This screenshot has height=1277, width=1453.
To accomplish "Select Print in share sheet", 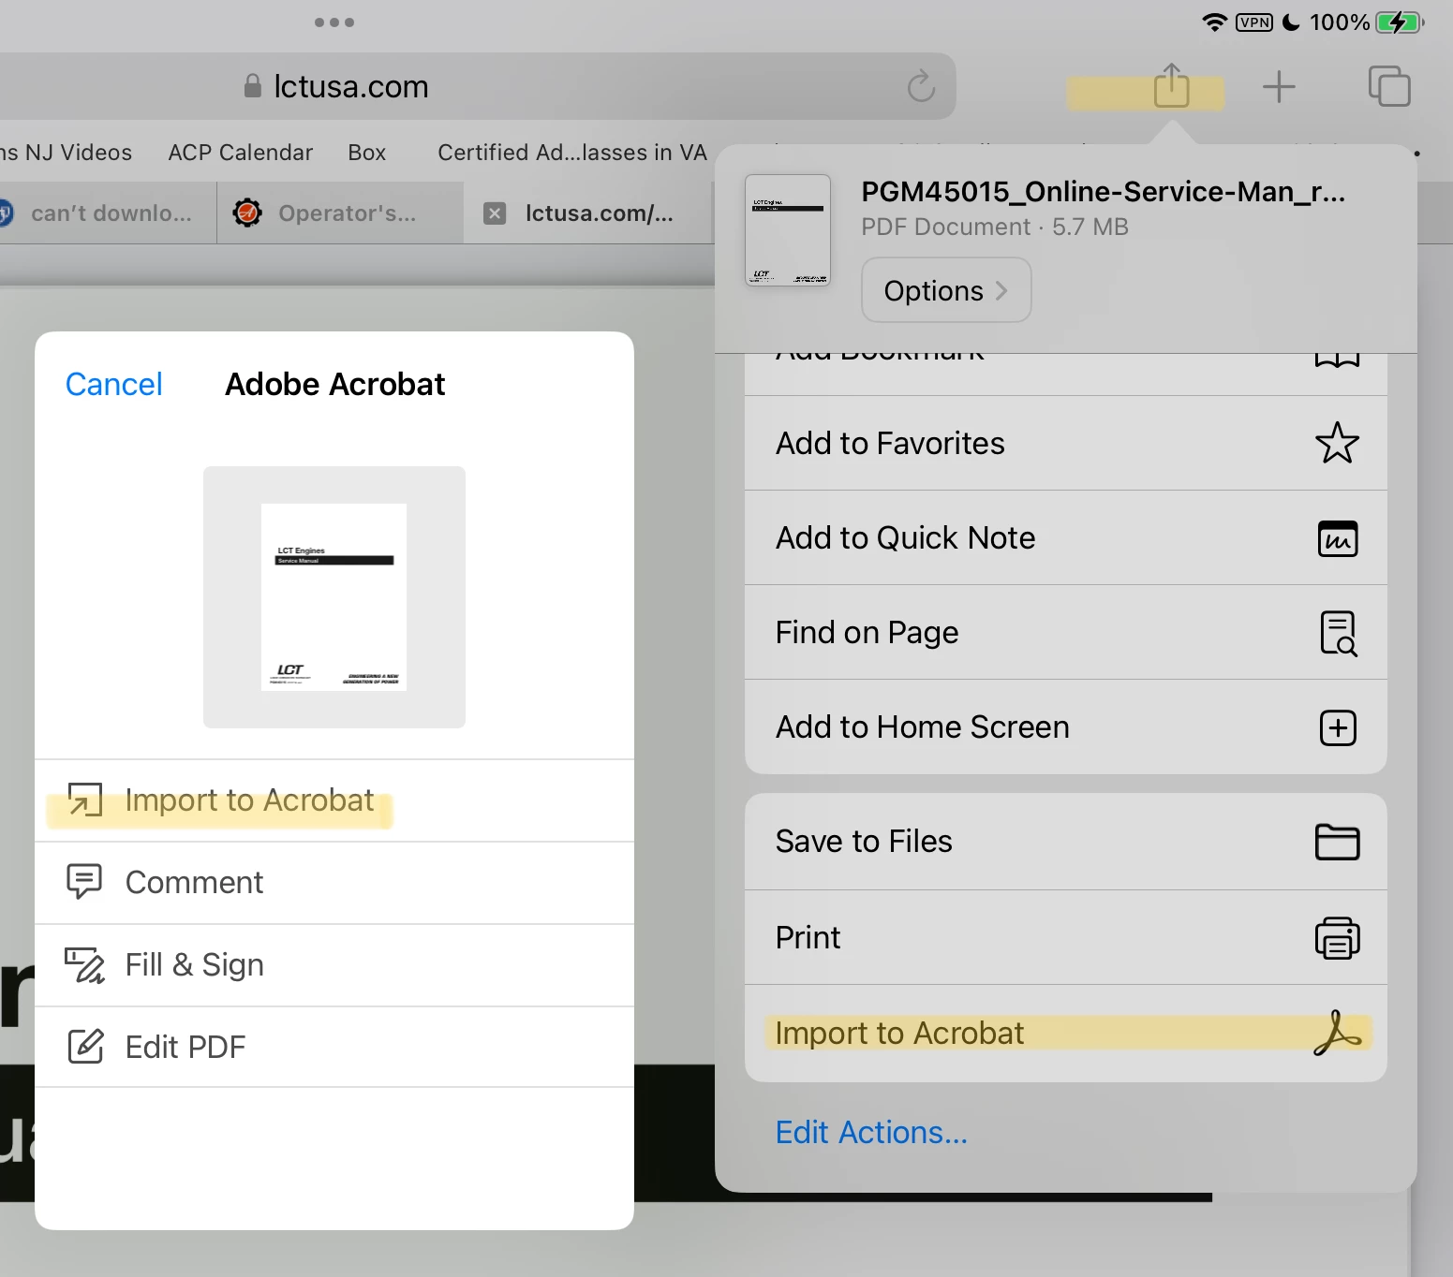I will click(1065, 937).
